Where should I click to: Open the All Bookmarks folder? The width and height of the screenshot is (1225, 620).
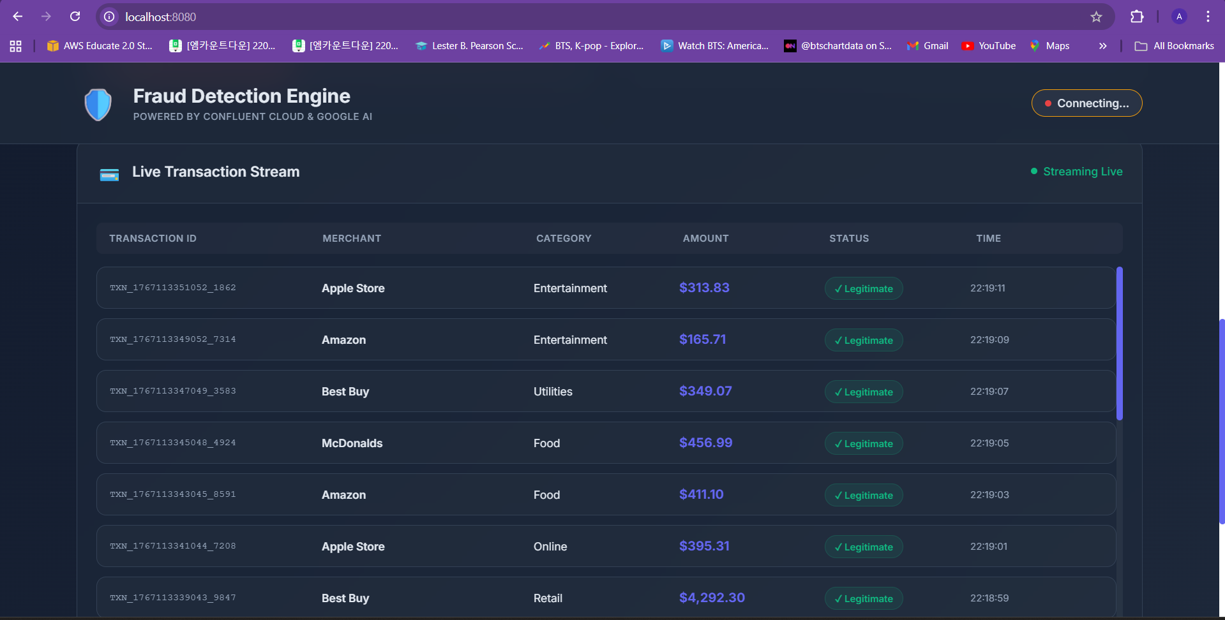coord(1174,46)
